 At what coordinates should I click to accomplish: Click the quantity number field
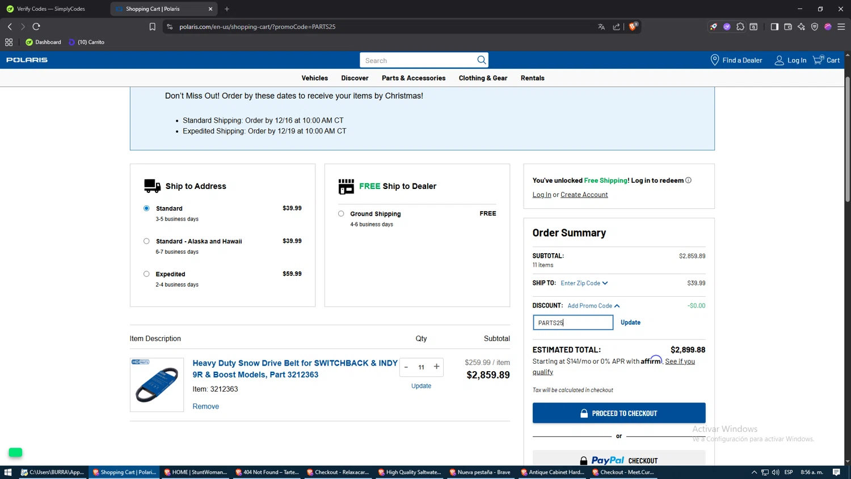421,367
